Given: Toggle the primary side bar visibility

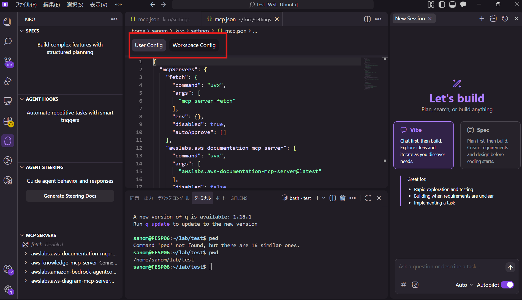Looking at the screenshot, I should click(x=442, y=5).
